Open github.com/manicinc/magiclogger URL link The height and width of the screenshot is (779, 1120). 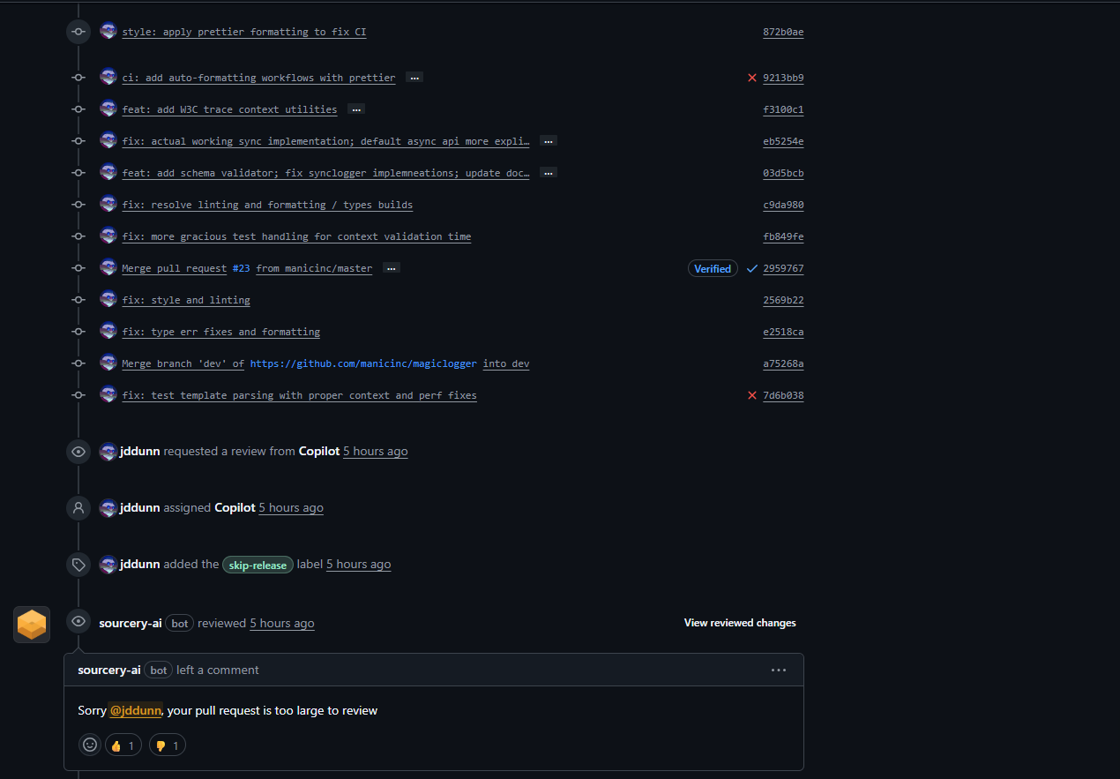363,363
